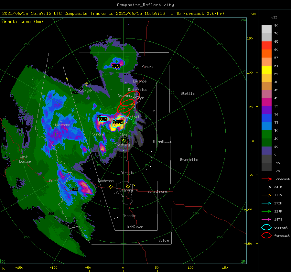Image resolution: width=291 pixels, height=272 pixels.
Task: Click the RockyMH label
Action: (85, 91)
